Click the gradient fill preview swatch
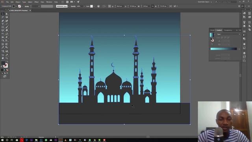The height and width of the screenshot is (142, 252). 212,35
